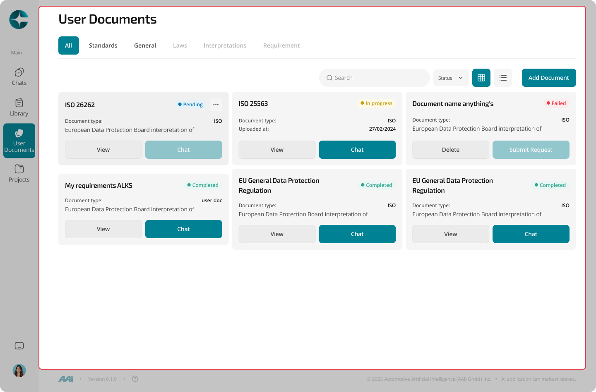
Task: Go to Projects in the sidebar
Action: [x=19, y=174]
